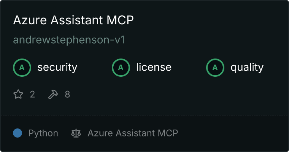Viewport: 289px width, 152px height.
Task: Click the dashed divider line of card
Action: coord(144,115)
